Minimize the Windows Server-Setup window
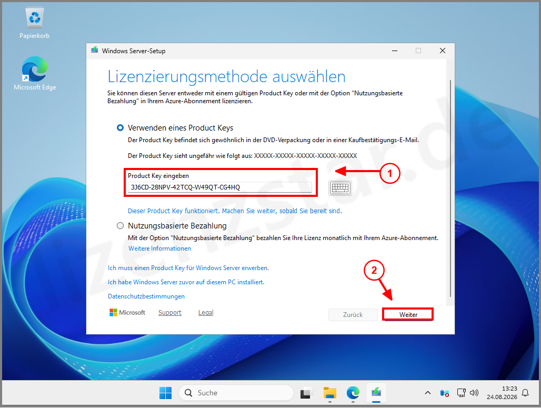Screen dimensions: 541x408 [x=395, y=51]
